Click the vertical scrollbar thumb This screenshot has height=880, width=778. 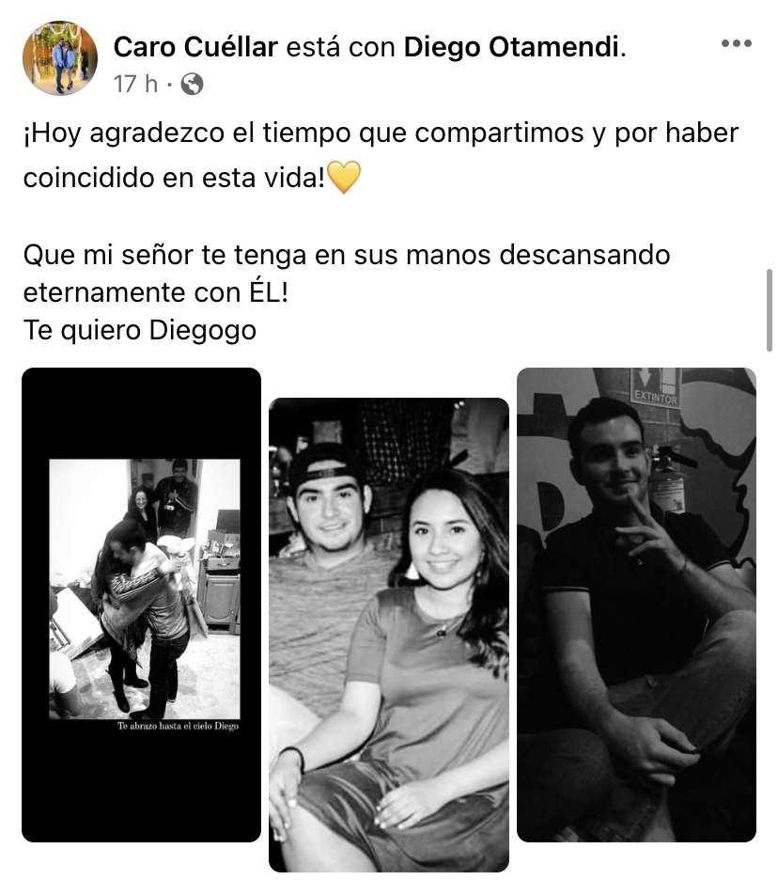pos(770,310)
